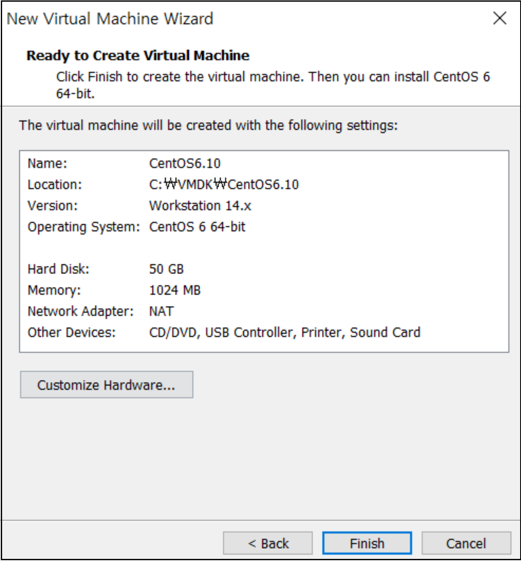The width and height of the screenshot is (521, 561).
Task: Click the Location path C:\VMDK\CentOS6.10
Action: tap(224, 185)
